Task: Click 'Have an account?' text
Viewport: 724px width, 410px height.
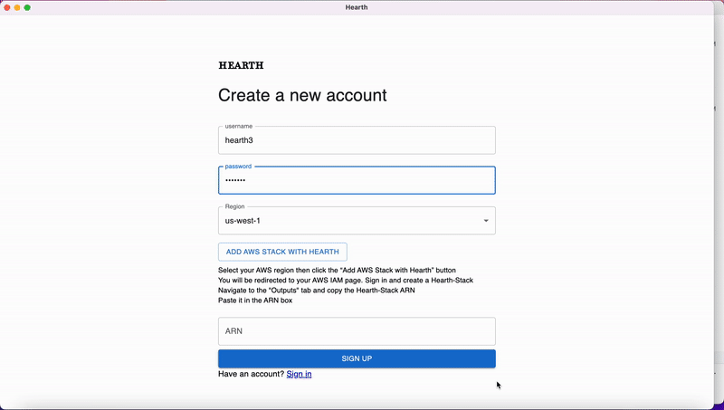Action: point(252,374)
